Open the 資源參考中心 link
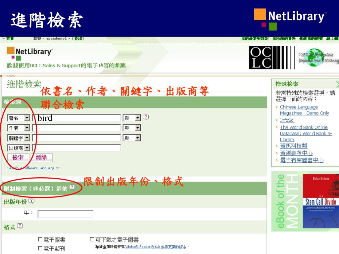The width and height of the screenshot is (339, 254). click(296, 153)
